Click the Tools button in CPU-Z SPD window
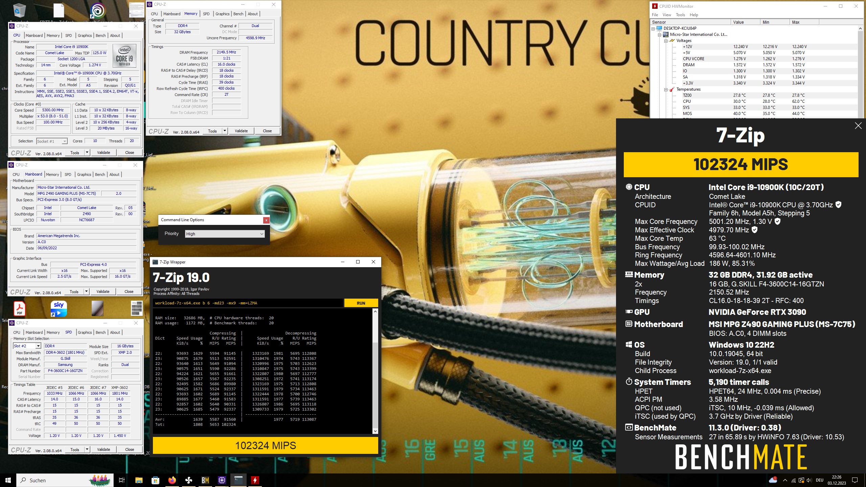The width and height of the screenshot is (866, 487). coord(75,449)
